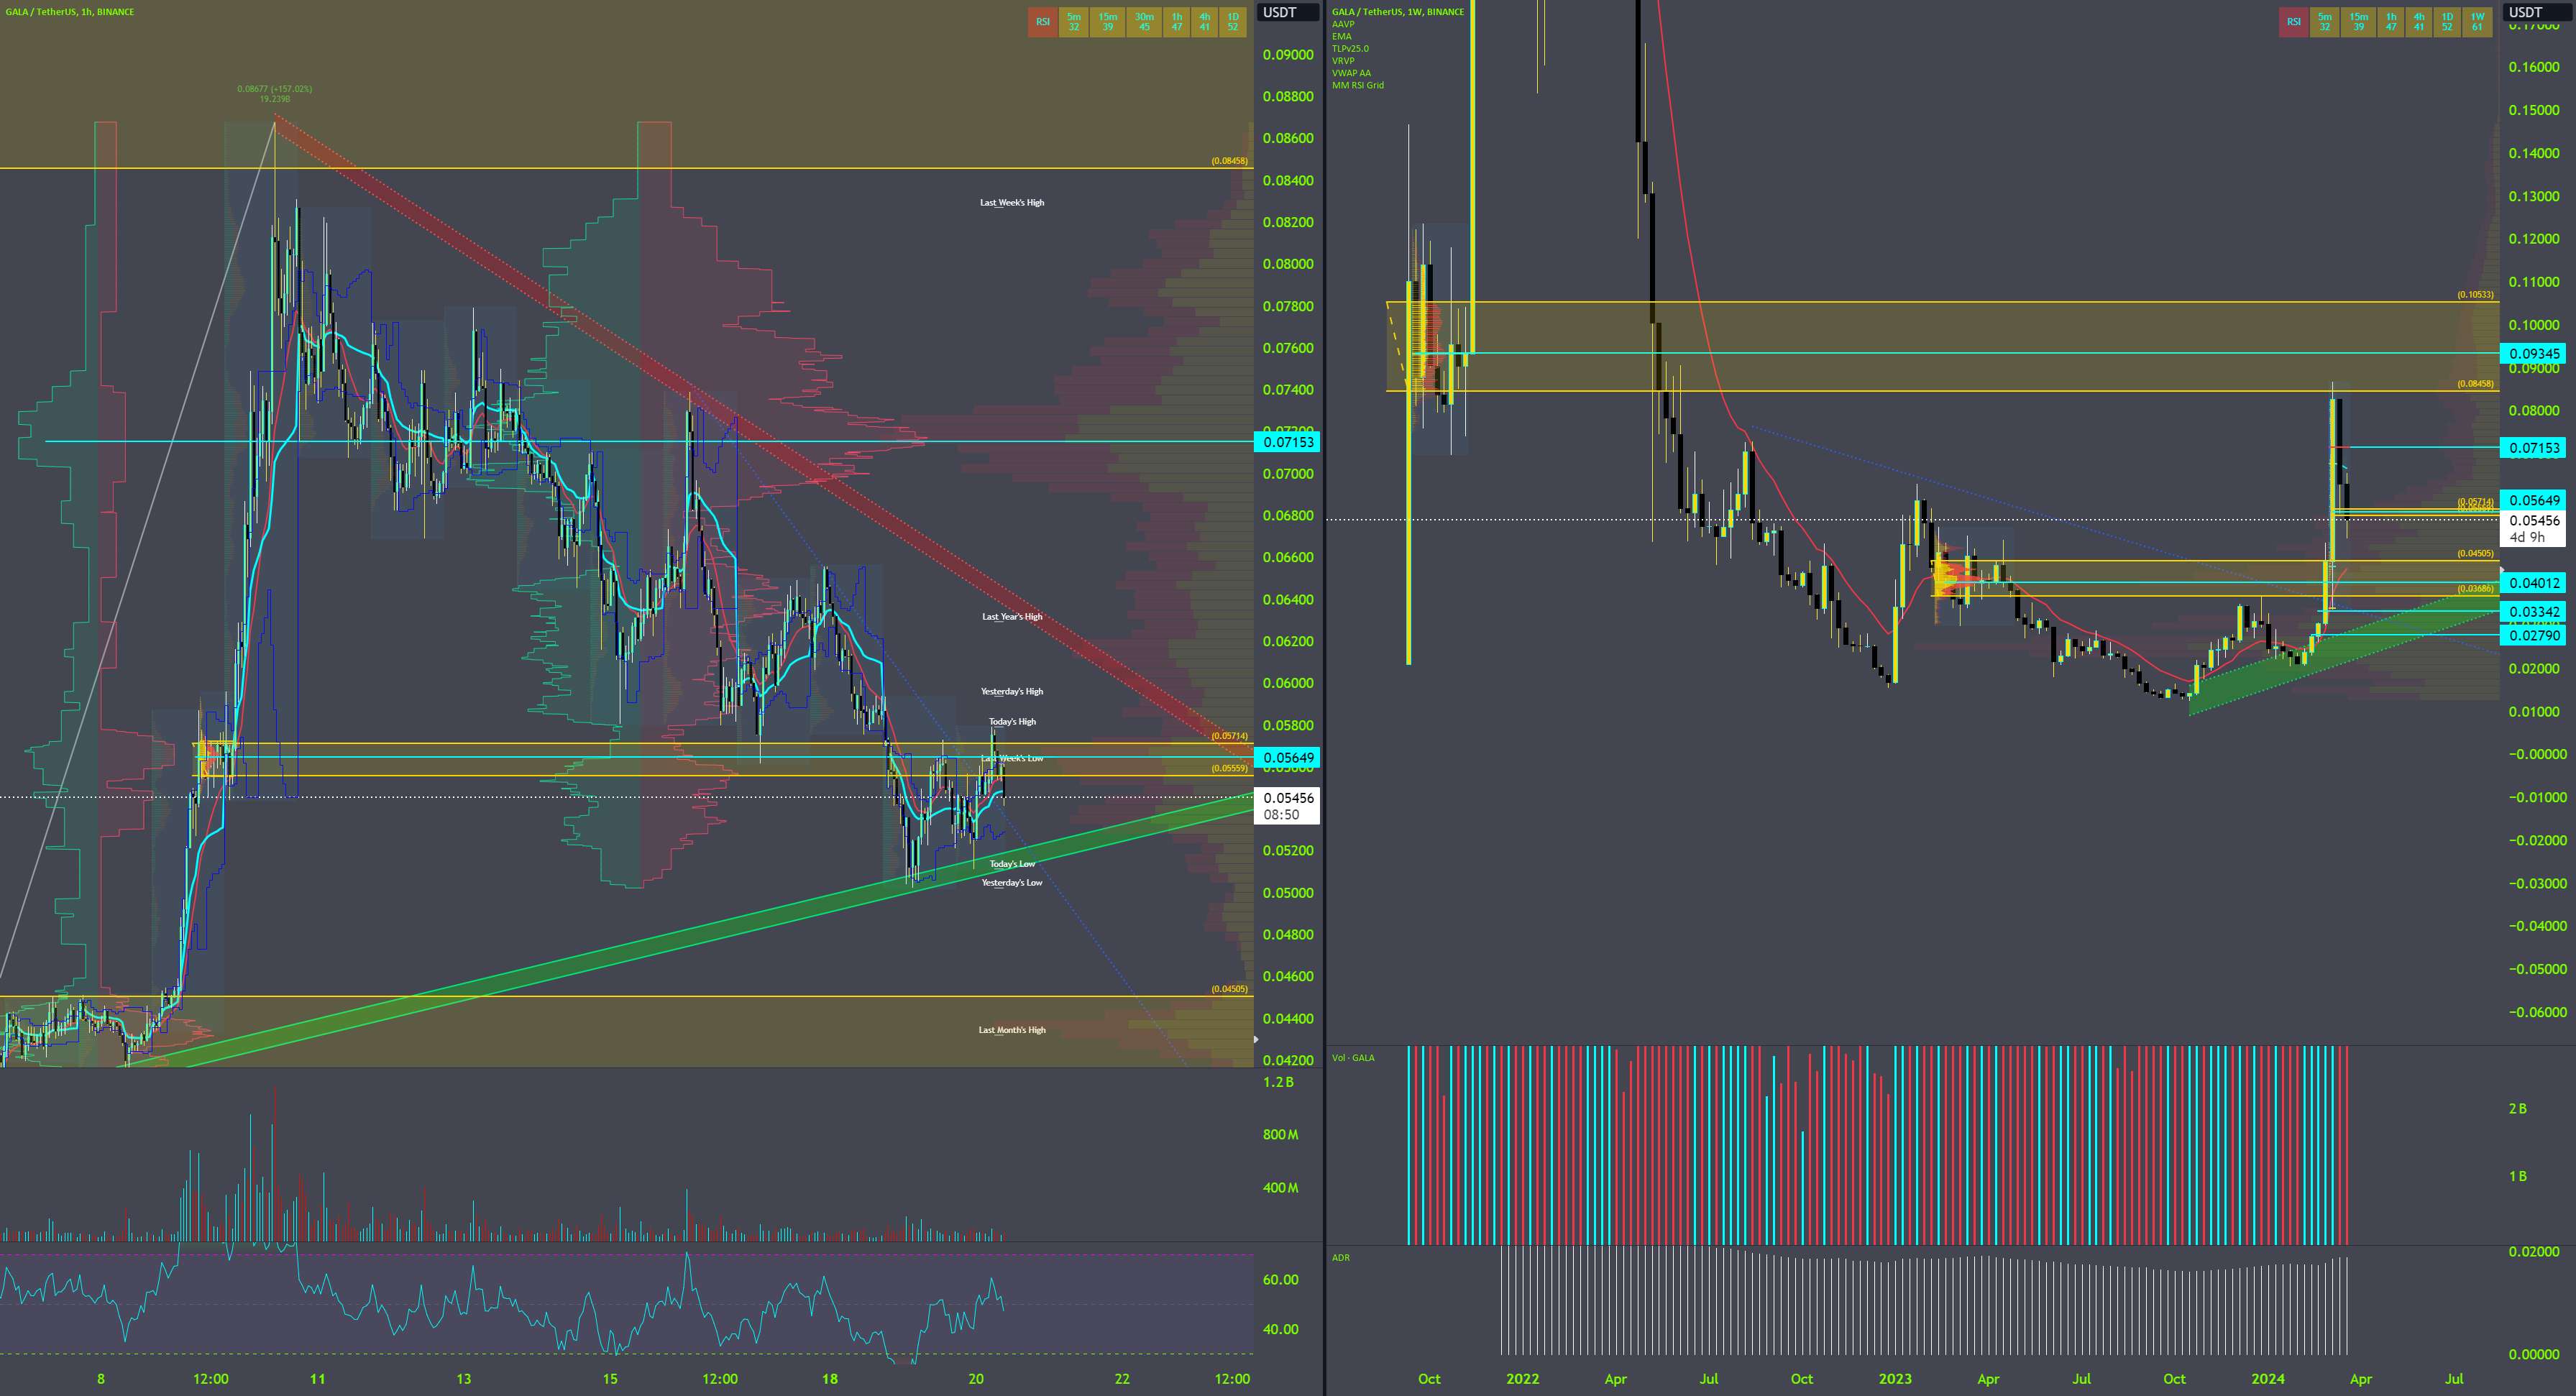Image resolution: width=2576 pixels, height=1396 pixels.
Task: Click the cyan 0.07153 price tag on the 1h chart
Action: (1287, 442)
